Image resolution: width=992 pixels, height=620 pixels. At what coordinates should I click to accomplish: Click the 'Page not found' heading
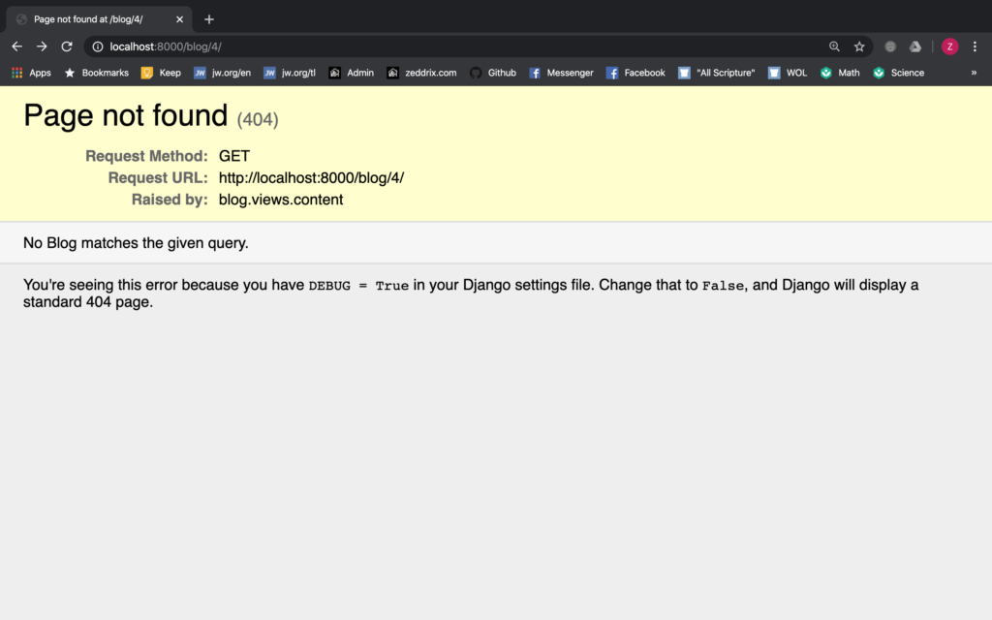(125, 116)
